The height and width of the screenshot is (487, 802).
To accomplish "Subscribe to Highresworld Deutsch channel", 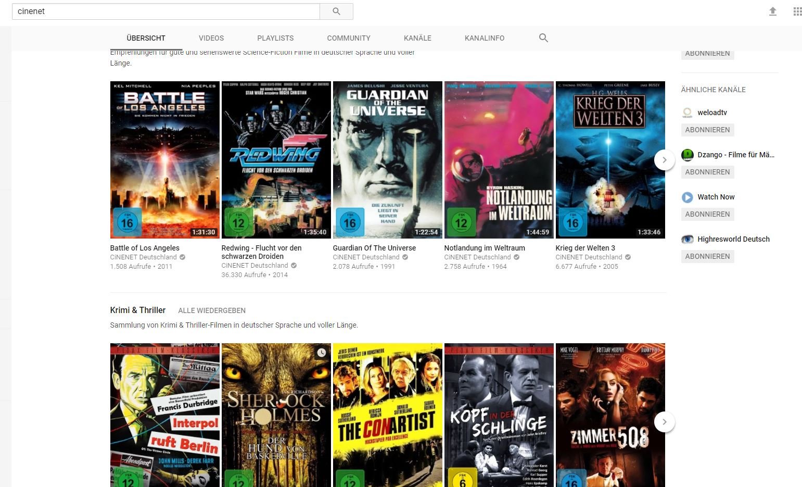I will (x=707, y=256).
